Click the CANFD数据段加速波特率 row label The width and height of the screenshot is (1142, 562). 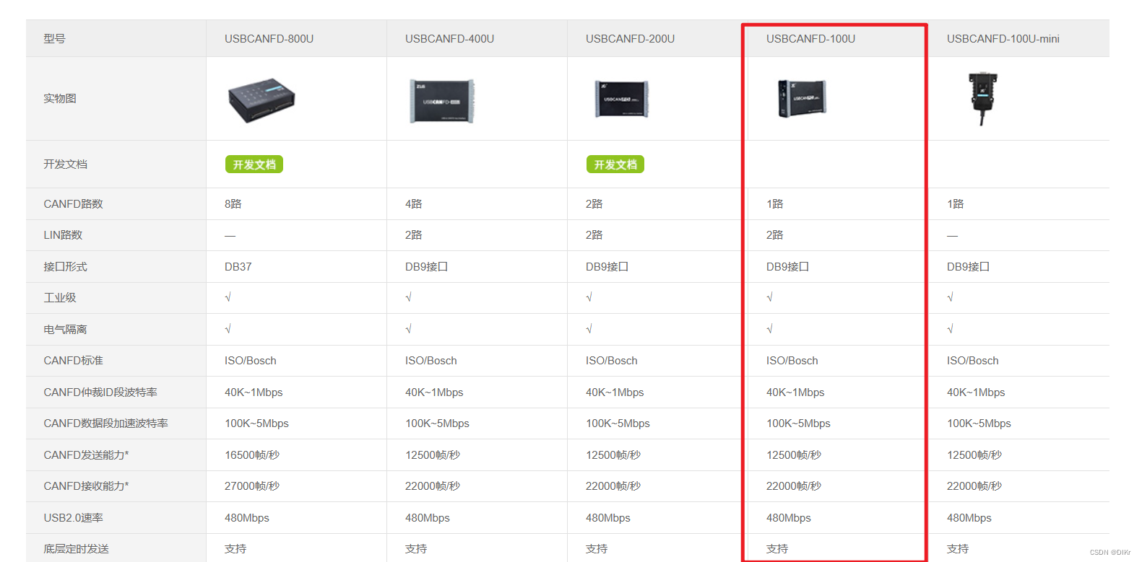(105, 423)
